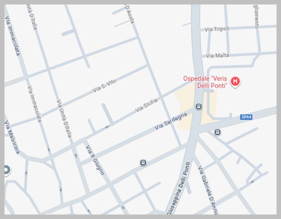The image size is (281, 219).
Task: Click lower Via Unità D'Italia label
Action: pos(64,119)
